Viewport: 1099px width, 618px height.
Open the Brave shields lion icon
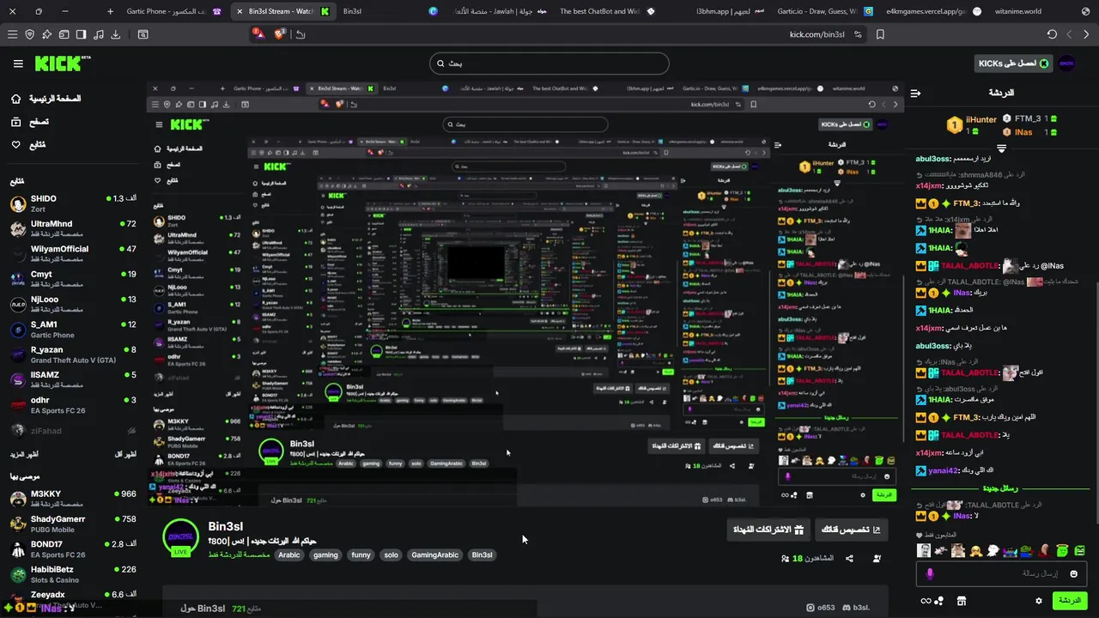point(280,33)
